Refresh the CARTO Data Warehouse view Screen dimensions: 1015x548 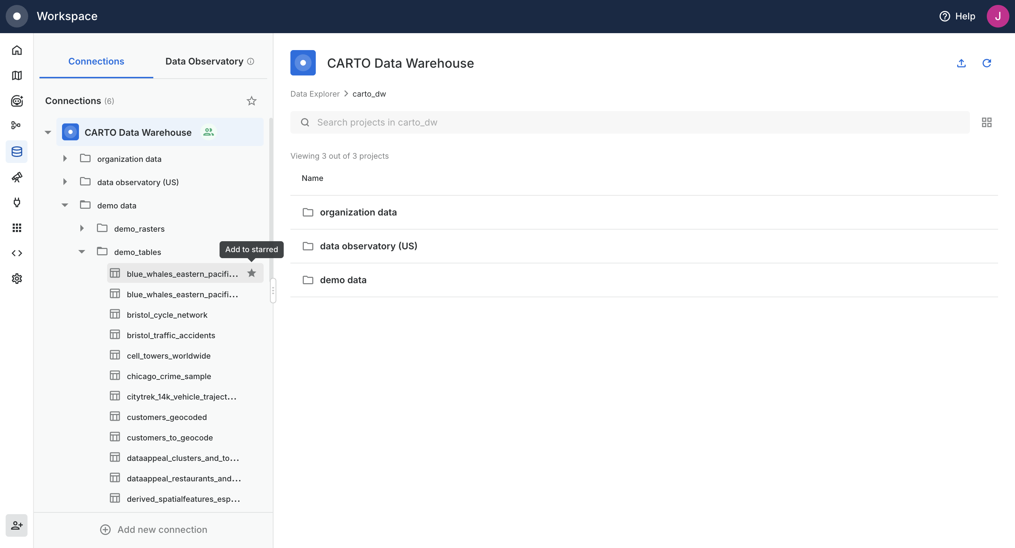tap(986, 63)
